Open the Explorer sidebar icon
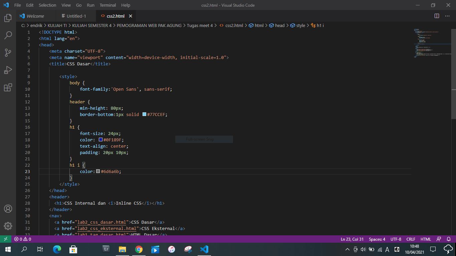Screen dimensions: 456x256 click(x=7, y=18)
